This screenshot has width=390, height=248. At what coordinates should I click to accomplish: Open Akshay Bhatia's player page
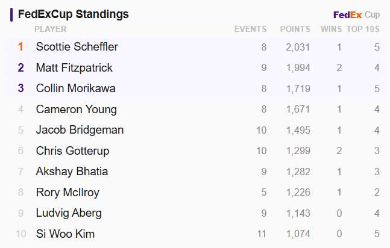coord(72,172)
